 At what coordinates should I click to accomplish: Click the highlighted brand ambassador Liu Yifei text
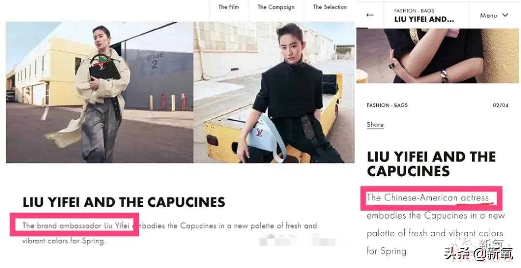click(x=76, y=226)
